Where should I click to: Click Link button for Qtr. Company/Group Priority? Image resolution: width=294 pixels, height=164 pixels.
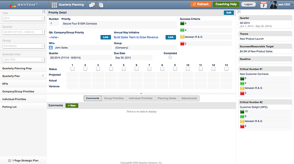pyautogui.click(x=105, y=37)
